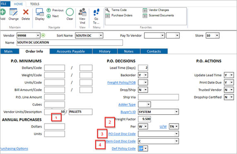The image size is (237, 154).
Task: Click the Freight Policy/FOB link
Action: pos(121,83)
